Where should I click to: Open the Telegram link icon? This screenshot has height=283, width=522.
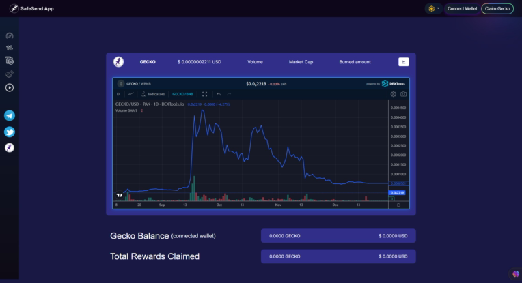[x=10, y=116]
